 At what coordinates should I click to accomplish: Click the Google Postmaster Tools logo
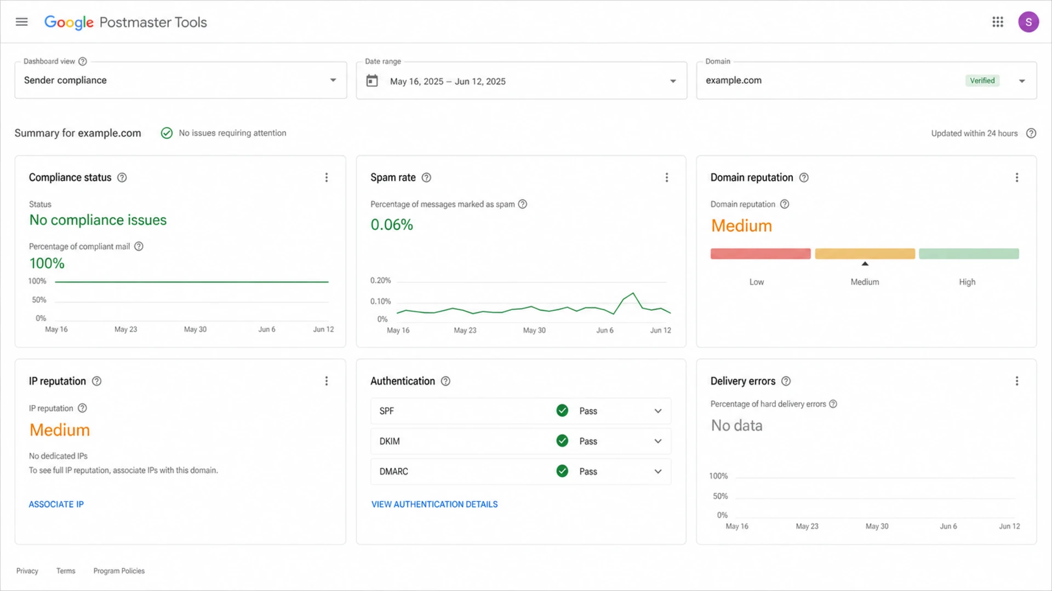[x=125, y=22]
